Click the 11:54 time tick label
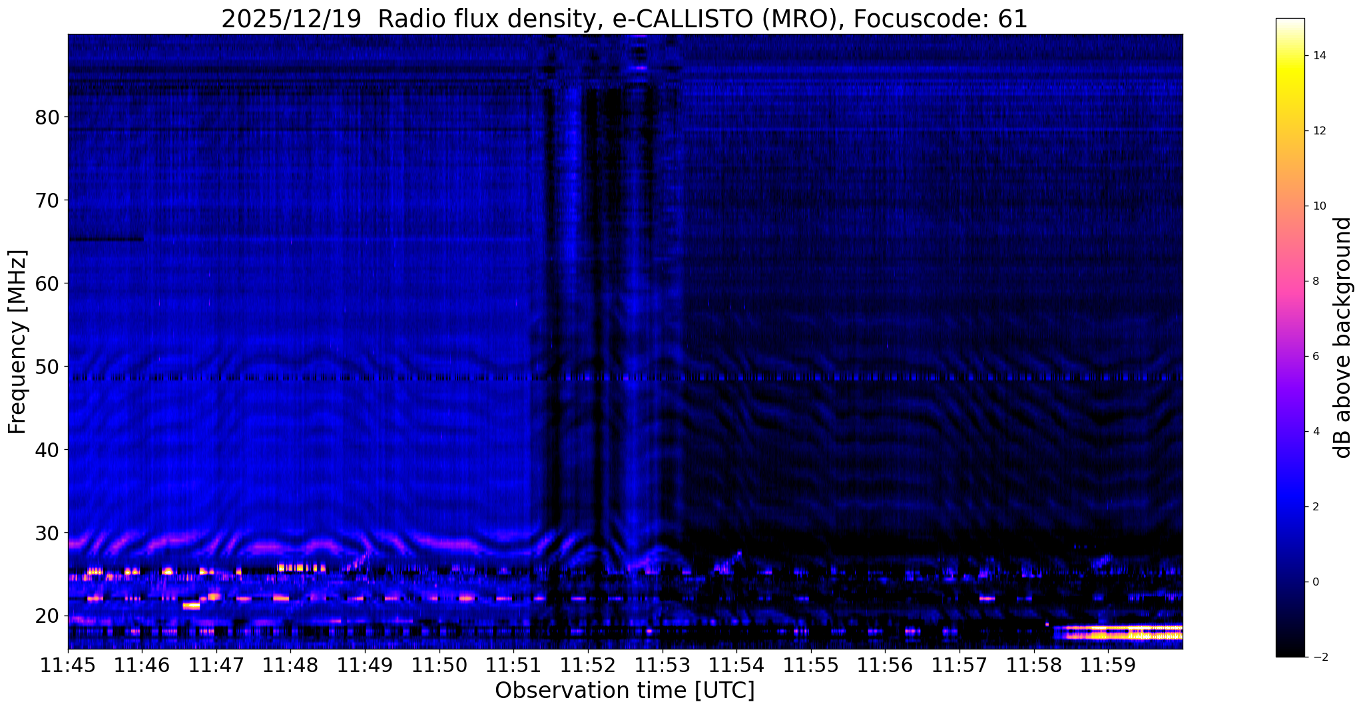 point(736,665)
